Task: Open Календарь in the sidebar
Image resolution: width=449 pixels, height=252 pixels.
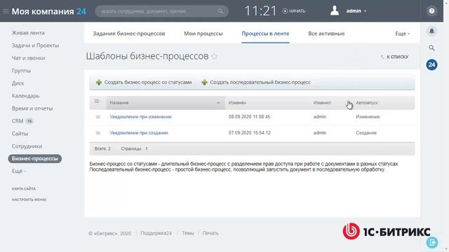Action: (x=25, y=96)
